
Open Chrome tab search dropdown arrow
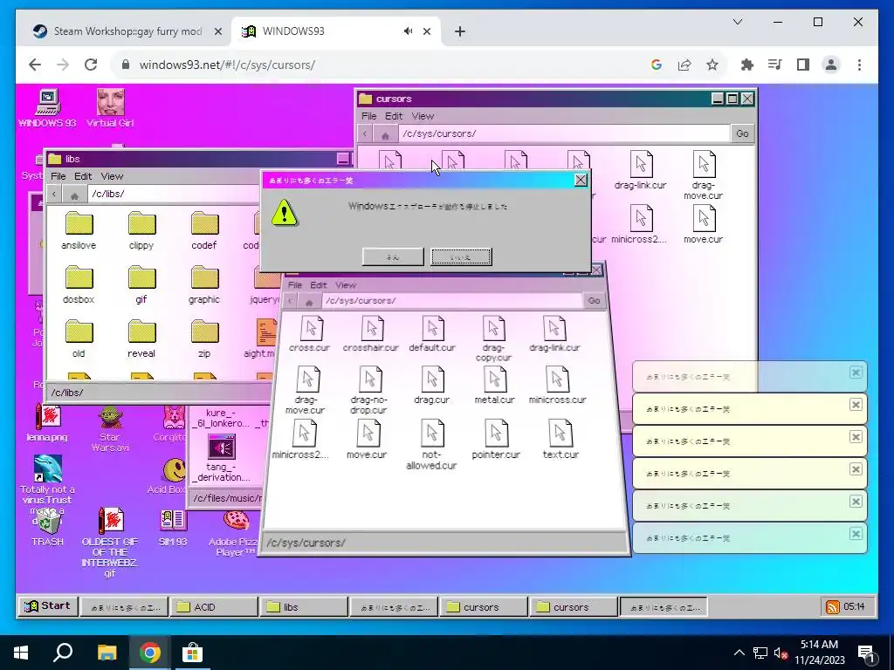[x=737, y=22]
